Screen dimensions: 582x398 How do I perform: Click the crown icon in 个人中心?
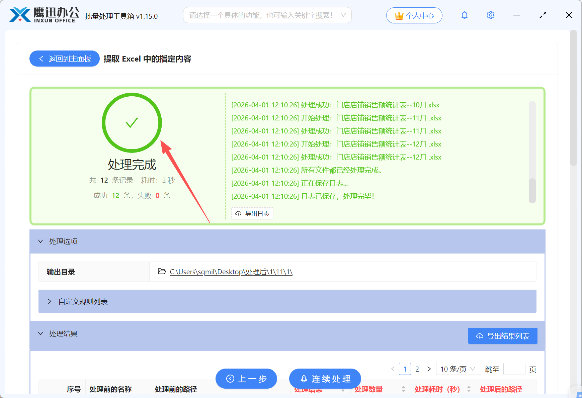pos(399,15)
